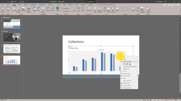181x101 pixels.
Task: Expand Linked Worksheet Object submenu
Action: [x=129, y=67]
